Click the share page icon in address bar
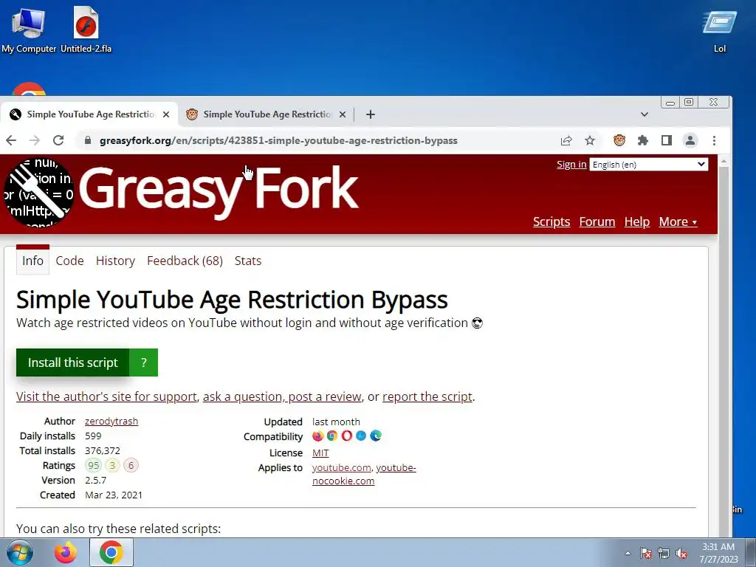 566,140
